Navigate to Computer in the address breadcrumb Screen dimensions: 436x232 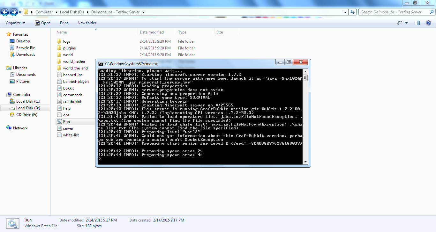[44, 12]
